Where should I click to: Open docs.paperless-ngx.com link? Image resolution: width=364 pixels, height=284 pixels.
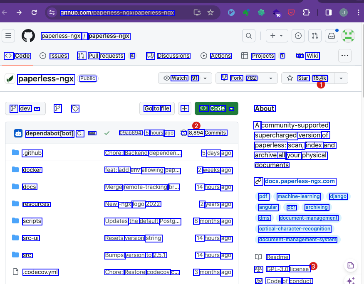(x=300, y=181)
